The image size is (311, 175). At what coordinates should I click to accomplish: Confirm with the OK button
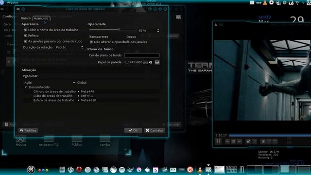pyautogui.click(x=133, y=130)
